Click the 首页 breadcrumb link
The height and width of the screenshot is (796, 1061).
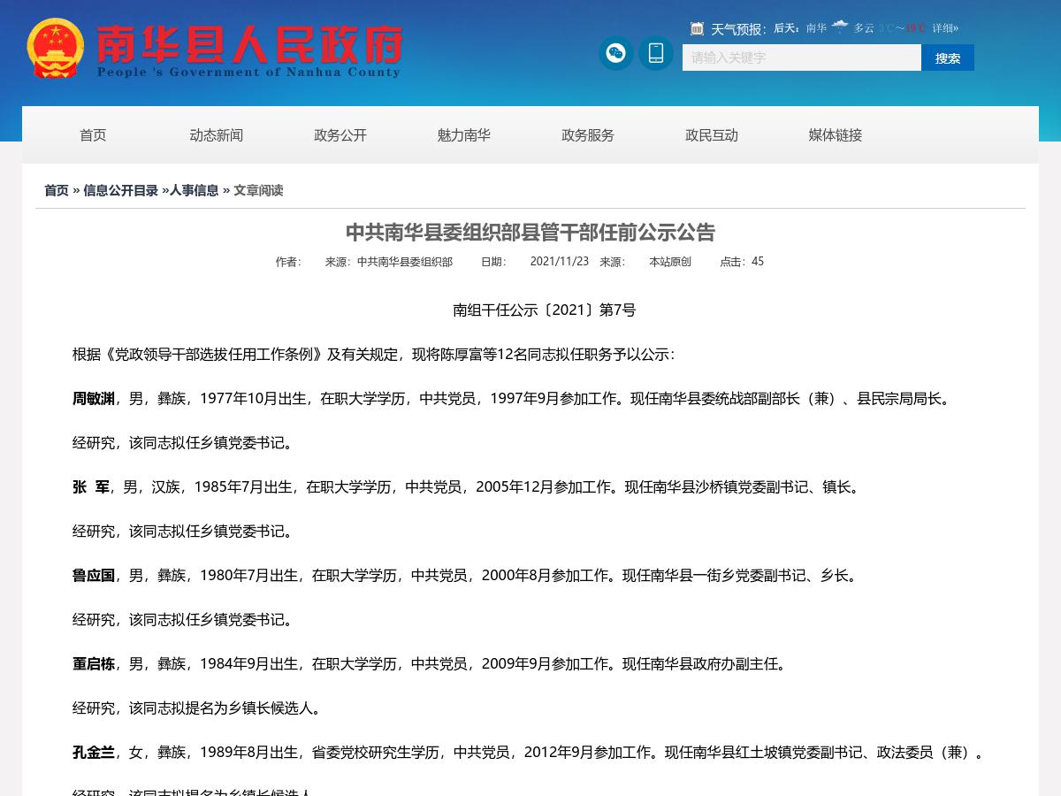(57, 190)
